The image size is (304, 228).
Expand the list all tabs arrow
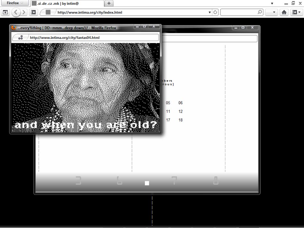[x=272, y=4]
